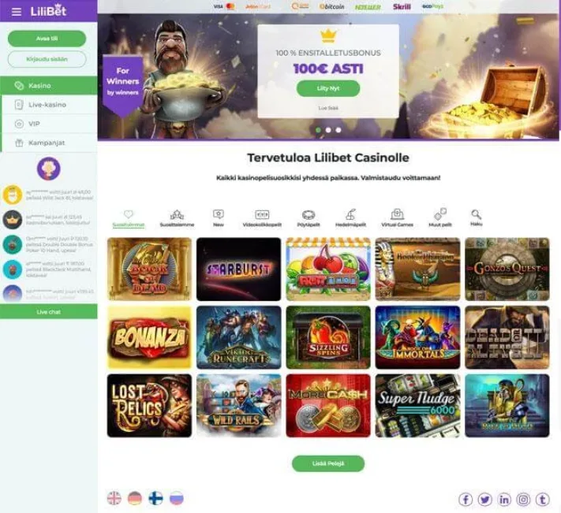Screen dimensions: 561x513
Task: Switch language with the German flag
Action: click(x=135, y=498)
